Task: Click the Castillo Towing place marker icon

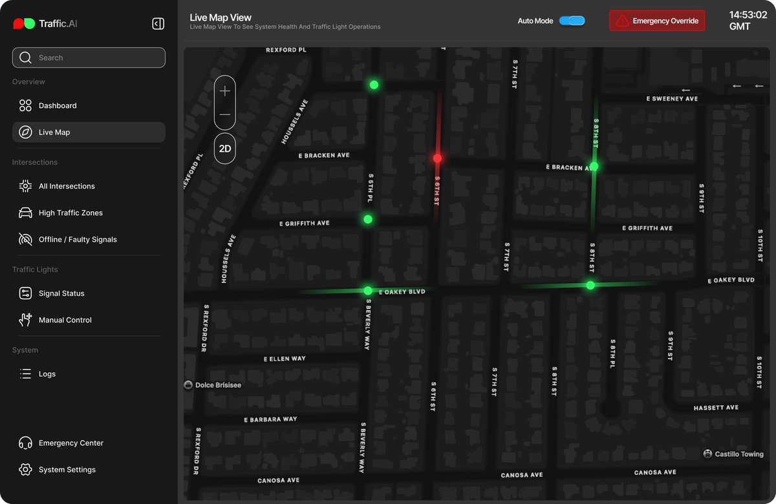Action: (707, 454)
